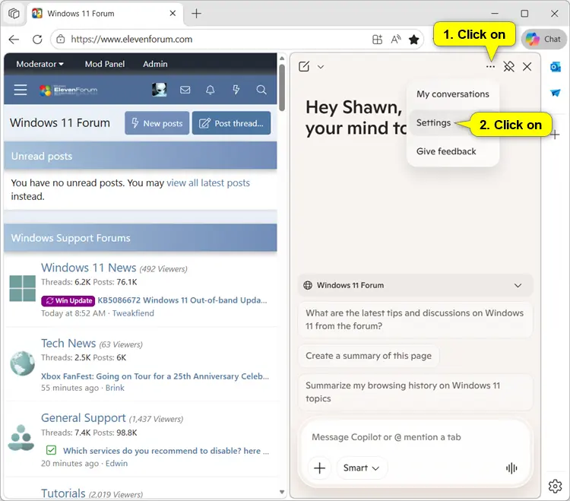Click Windows 11 News forum icon

[23, 288]
